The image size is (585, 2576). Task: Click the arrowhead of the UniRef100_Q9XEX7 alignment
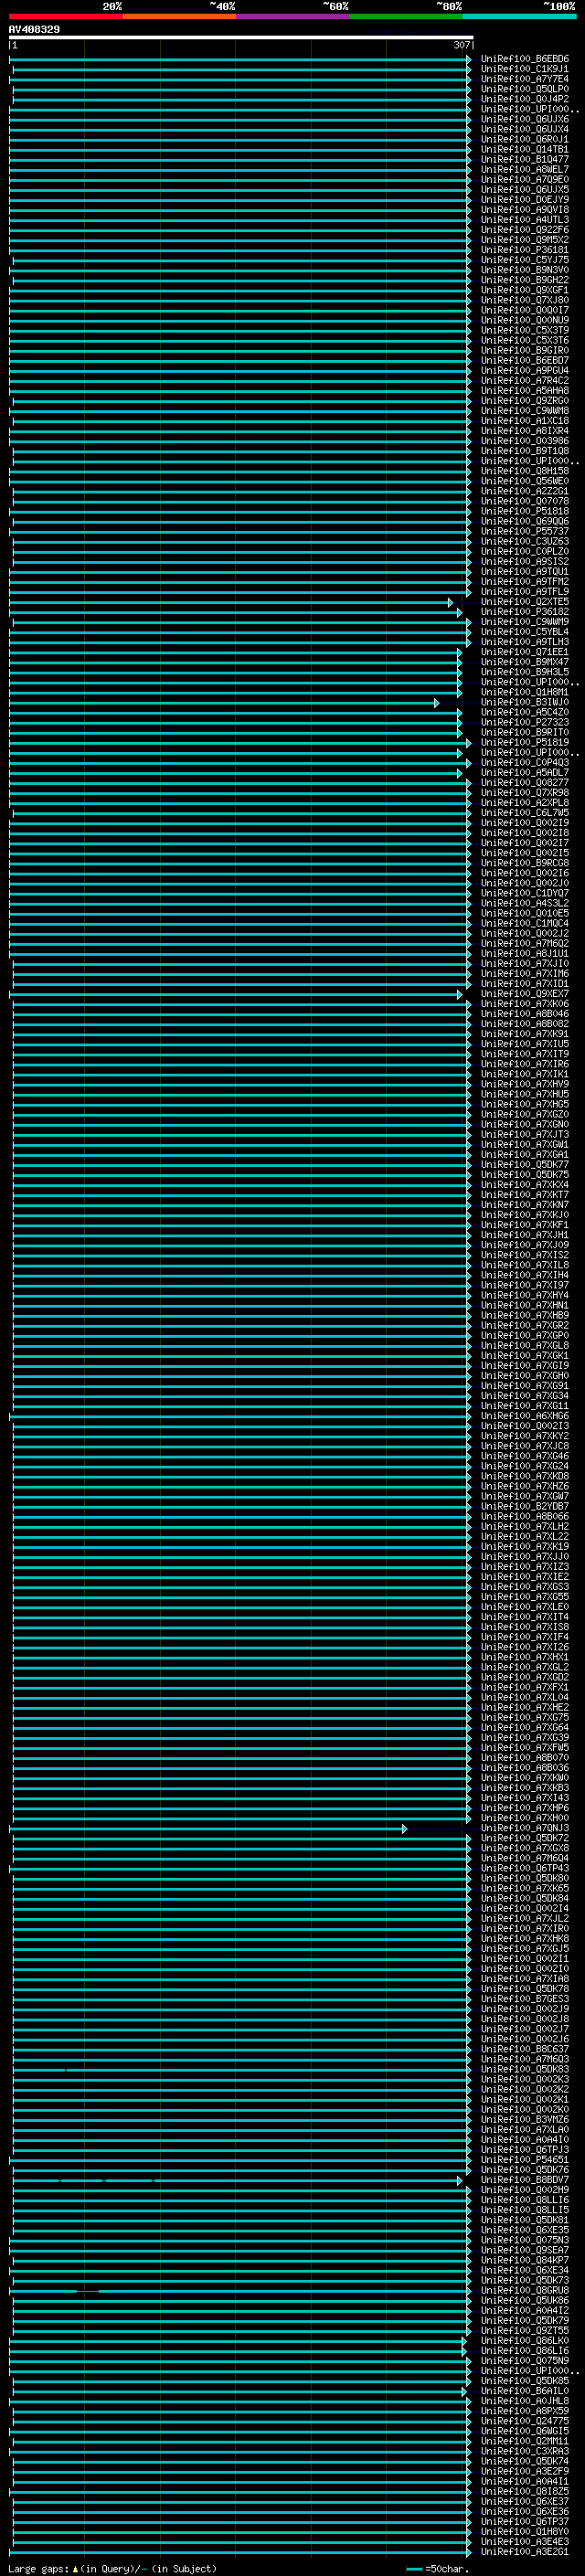coord(460,994)
